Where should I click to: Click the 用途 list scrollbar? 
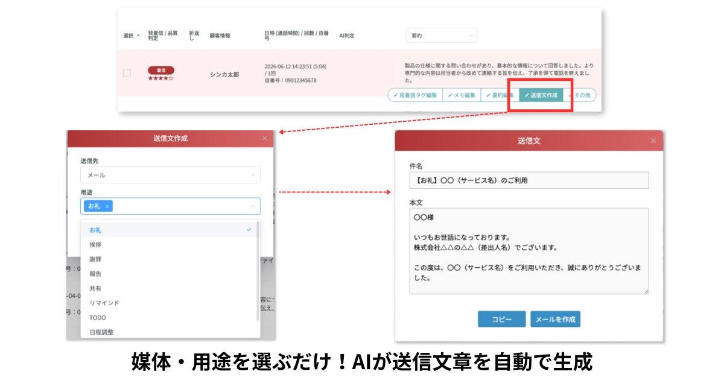tap(258, 270)
